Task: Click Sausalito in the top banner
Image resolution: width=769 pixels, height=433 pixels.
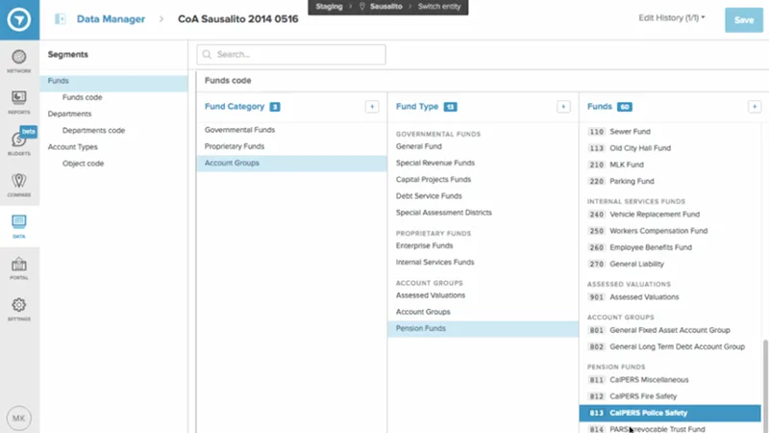Action: click(386, 7)
